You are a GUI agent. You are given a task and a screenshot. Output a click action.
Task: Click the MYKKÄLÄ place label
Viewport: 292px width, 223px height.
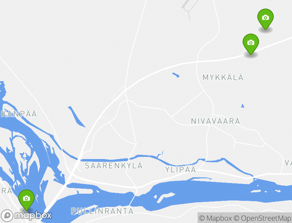coord(223,78)
